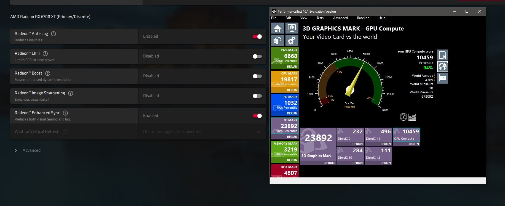Viewport: 505px width, 206px height.
Task: Click the 94% percentile value
Action: click(x=428, y=68)
